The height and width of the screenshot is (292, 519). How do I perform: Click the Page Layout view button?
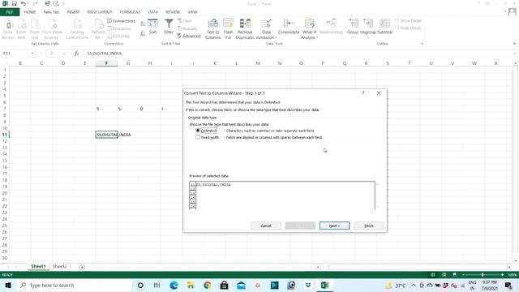(x=444, y=275)
